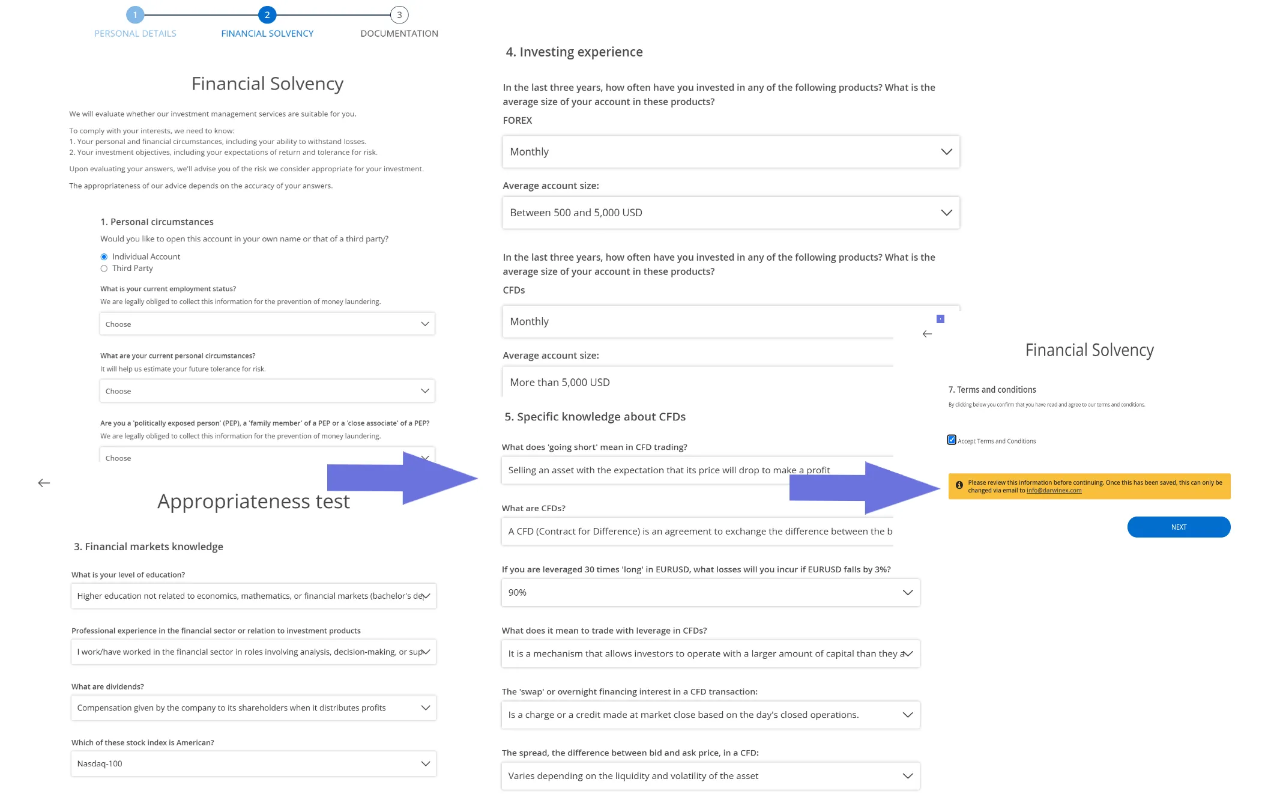Open the employment status Choose dropdown

(267, 324)
